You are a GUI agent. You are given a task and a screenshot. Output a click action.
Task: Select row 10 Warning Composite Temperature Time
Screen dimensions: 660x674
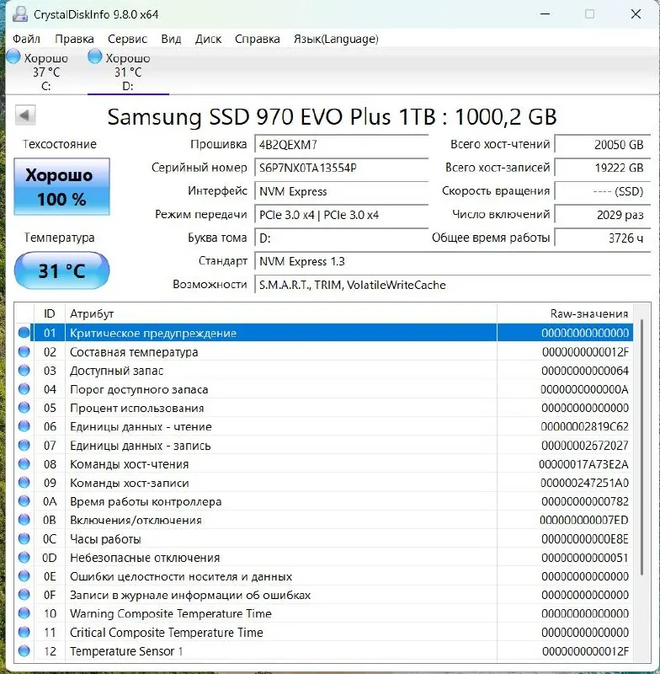tap(324, 613)
